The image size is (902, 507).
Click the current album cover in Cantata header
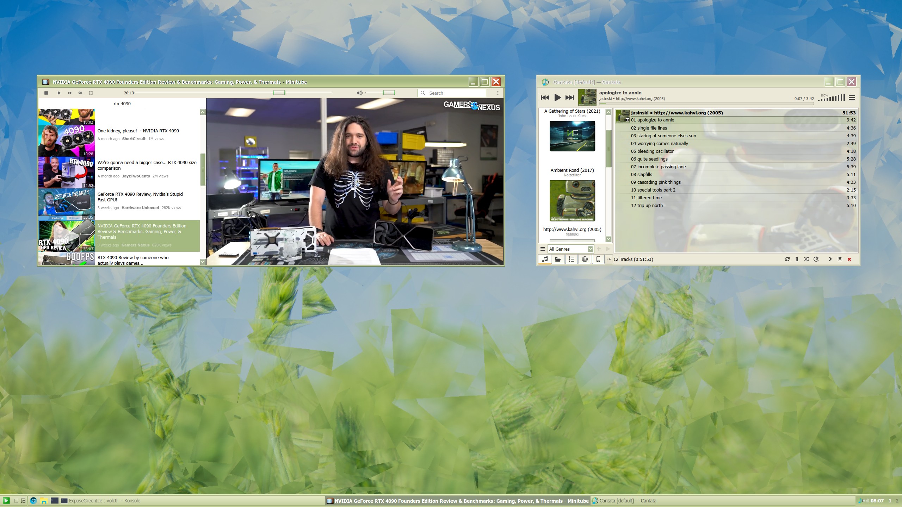(x=587, y=97)
